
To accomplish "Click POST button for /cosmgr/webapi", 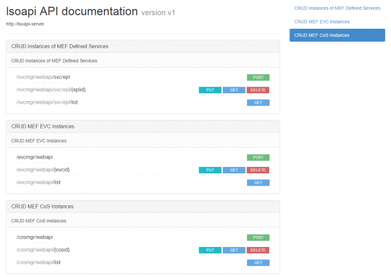I will (258, 238).
